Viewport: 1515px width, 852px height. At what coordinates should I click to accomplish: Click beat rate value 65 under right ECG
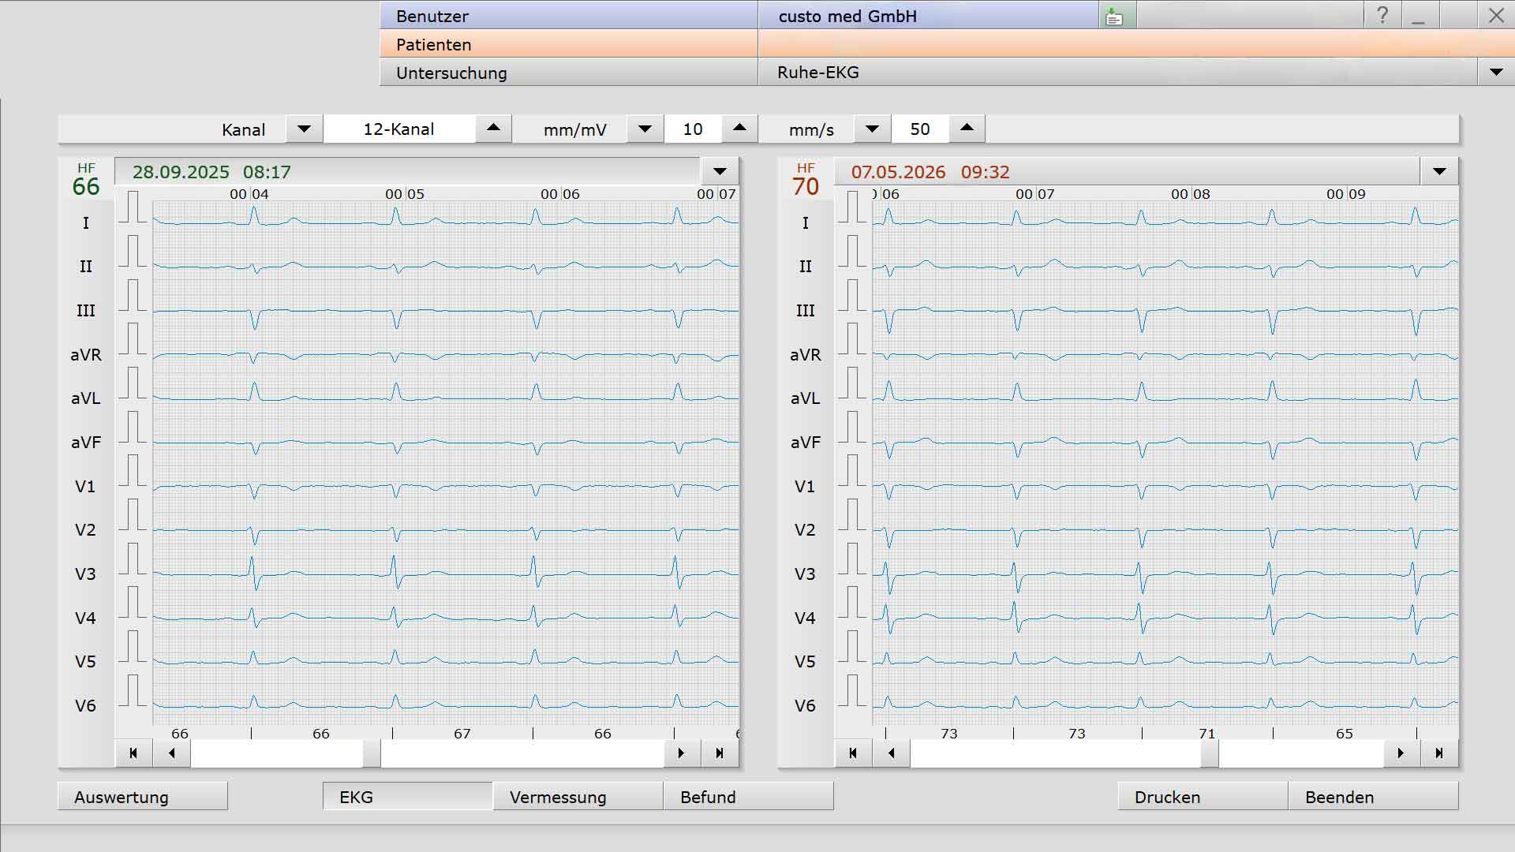(1345, 734)
